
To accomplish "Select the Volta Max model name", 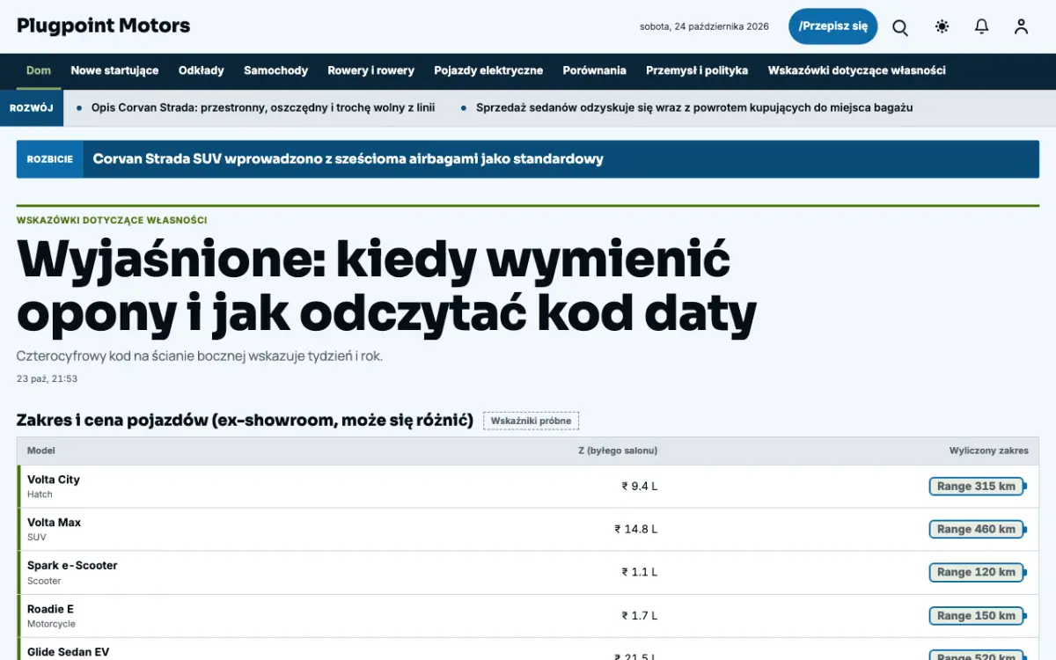I will click(x=54, y=523).
